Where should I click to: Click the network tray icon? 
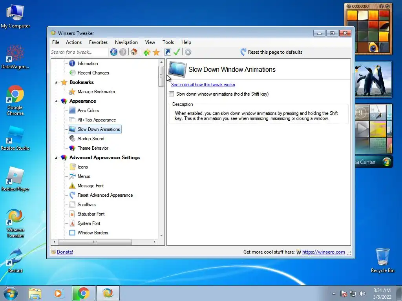point(353,294)
